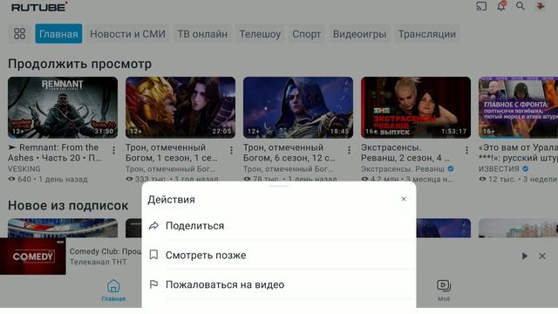Viewport: 558px width, 314px height.
Task: Choose Поделиться in actions menu
Action: click(279, 226)
